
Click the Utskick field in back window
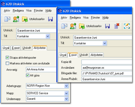pos(36,31)
